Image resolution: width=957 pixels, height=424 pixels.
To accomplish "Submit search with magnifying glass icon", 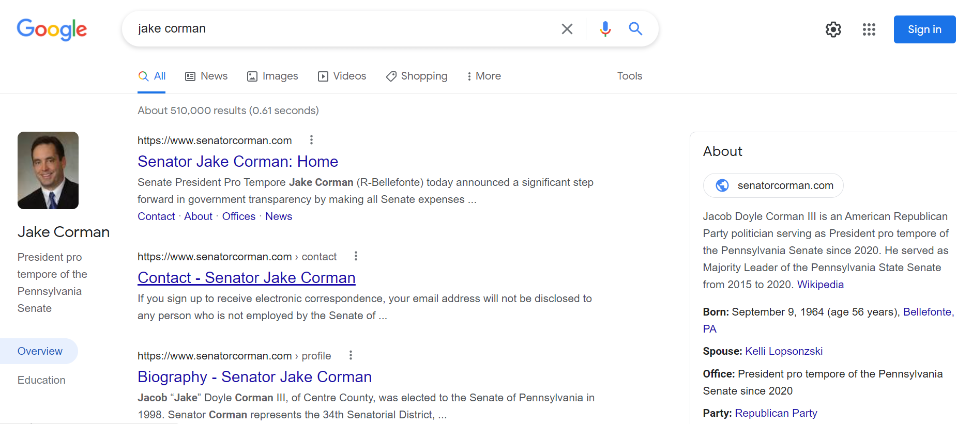I will (635, 29).
